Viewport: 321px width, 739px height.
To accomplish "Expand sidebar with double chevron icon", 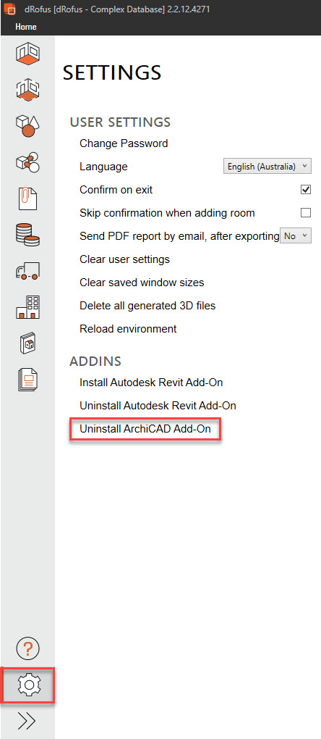I will (x=26, y=721).
